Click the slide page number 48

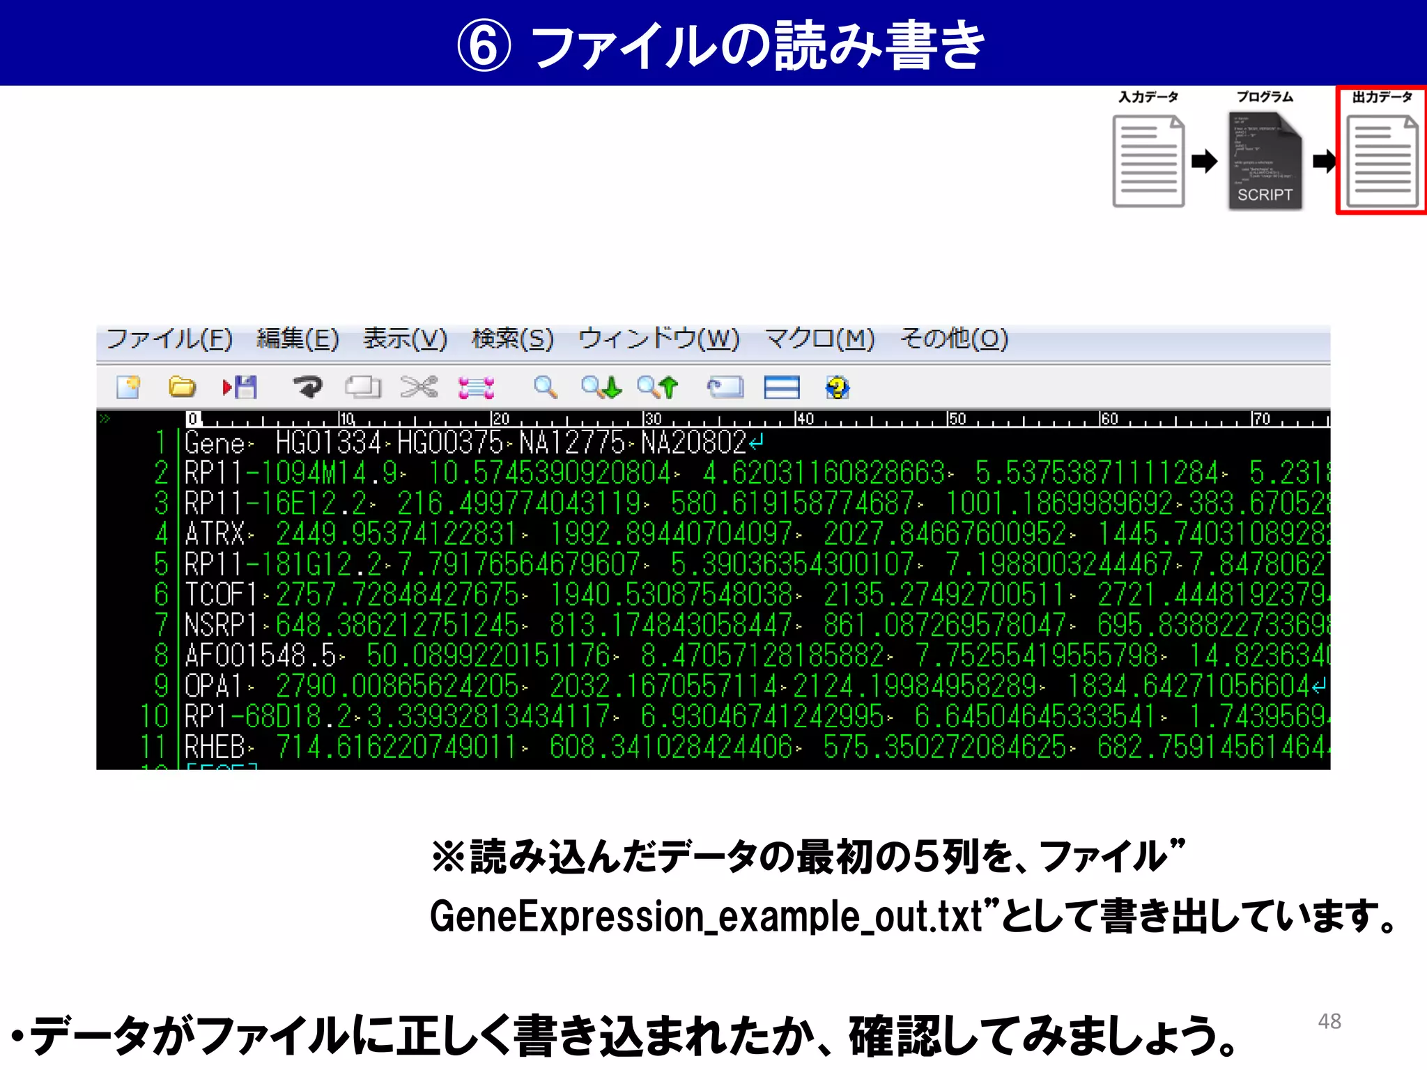point(1329,1021)
